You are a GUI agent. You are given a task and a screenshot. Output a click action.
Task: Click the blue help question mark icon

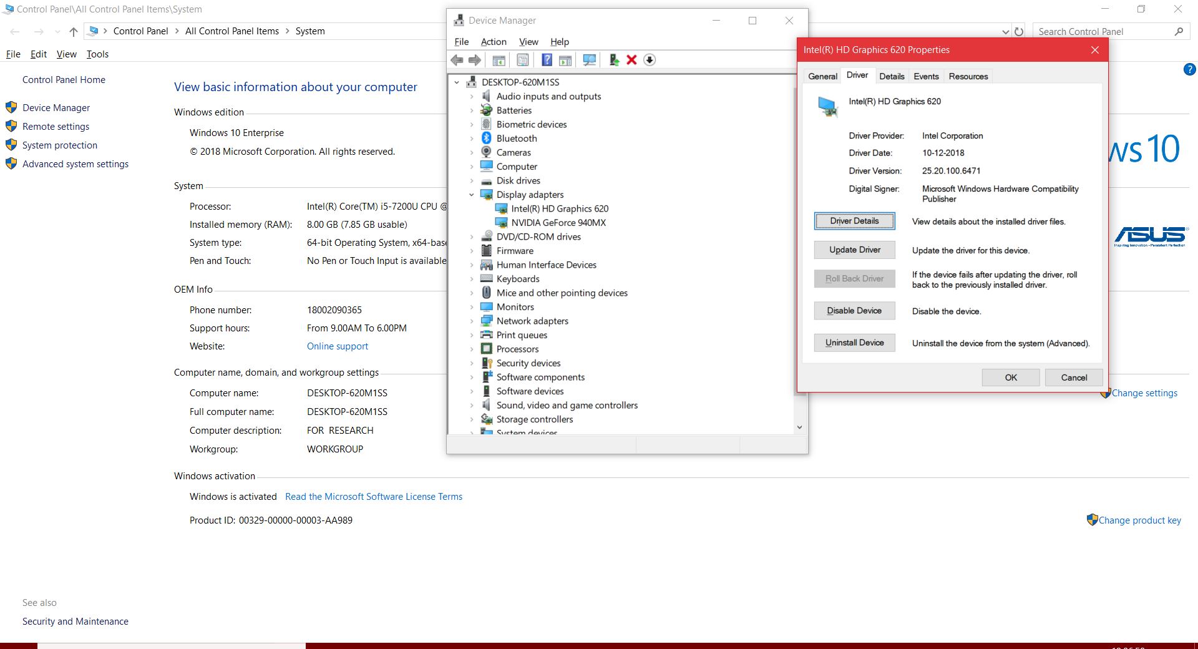click(1189, 69)
